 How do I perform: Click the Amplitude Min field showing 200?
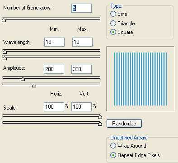tap(54, 69)
